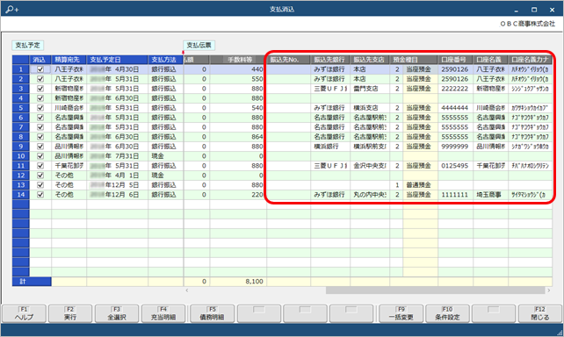The width and height of the screenshot is (564, 337).
Task: Click F3 全選択 select-all button
Action: (117, 313)
